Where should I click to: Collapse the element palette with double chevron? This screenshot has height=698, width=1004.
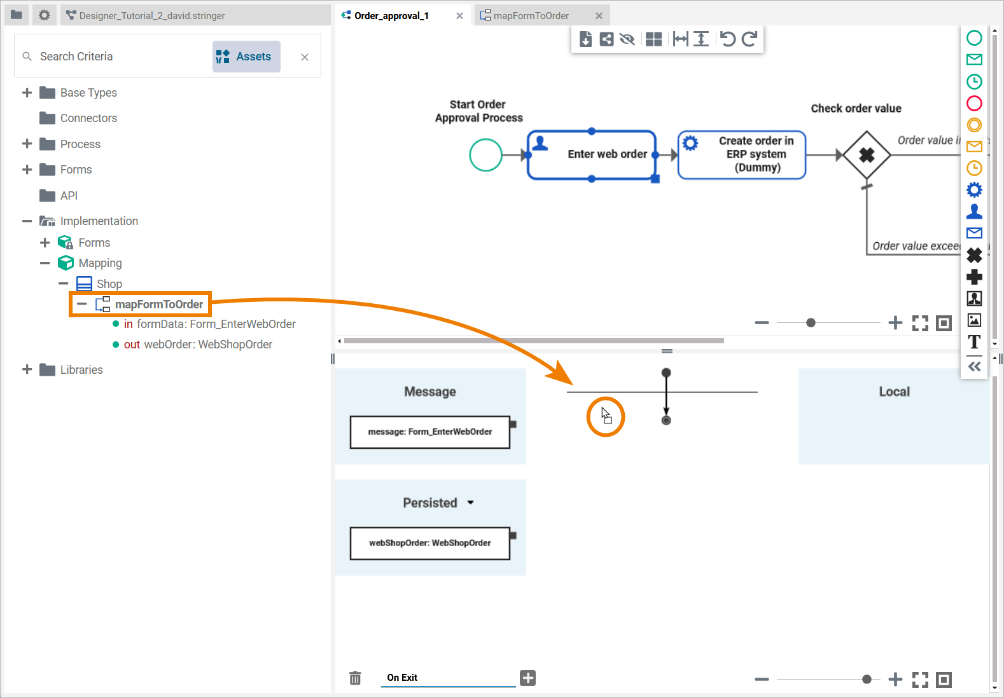[x=974, y=366]
